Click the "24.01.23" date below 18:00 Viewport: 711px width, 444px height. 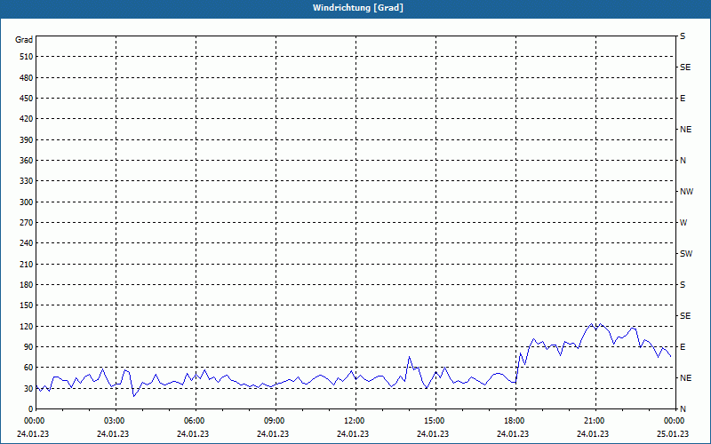(513, 434)
